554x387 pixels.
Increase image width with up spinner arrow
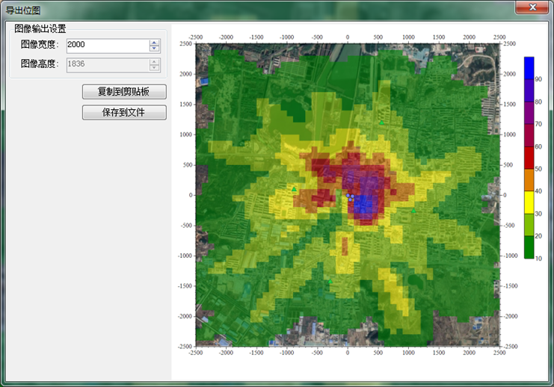coord(155,42)
